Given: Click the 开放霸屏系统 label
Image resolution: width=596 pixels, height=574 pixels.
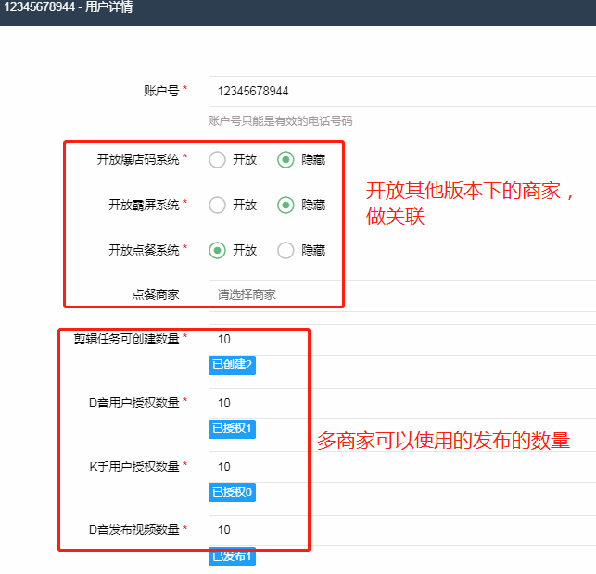Looking at the screenshot, I should (144, 205).
